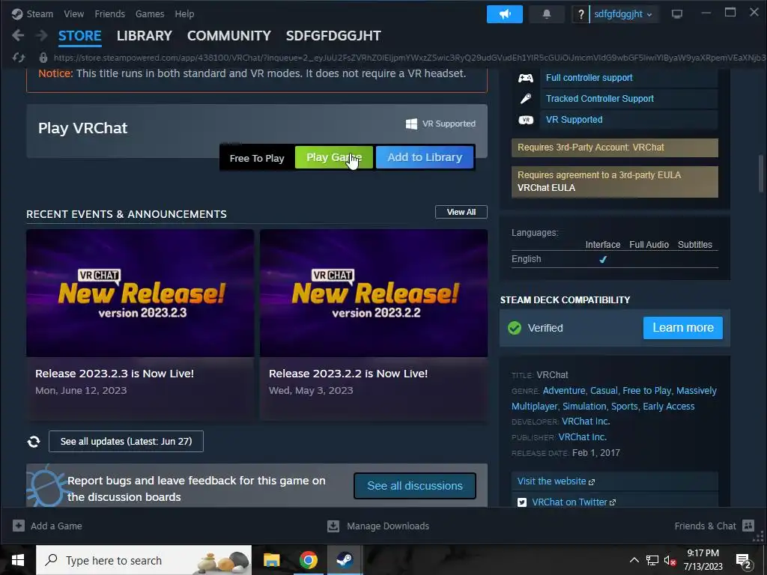
Task: Click the Steam logo icon in the menu bar
Action: (17, 13)
